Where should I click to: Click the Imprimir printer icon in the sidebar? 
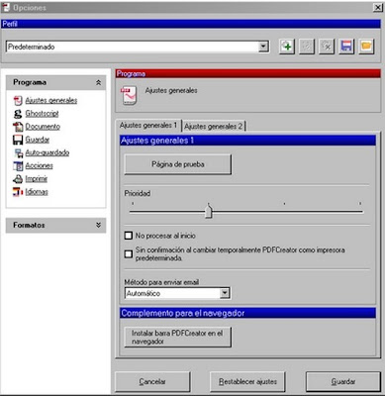18,179
